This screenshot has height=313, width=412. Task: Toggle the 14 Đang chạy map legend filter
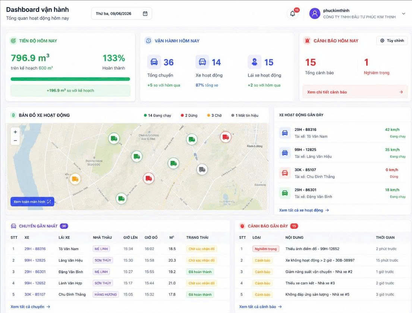[157, 115]
